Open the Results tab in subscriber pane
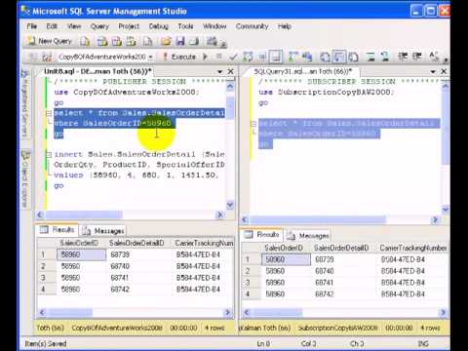468x351 pixels. click(262, 234)
